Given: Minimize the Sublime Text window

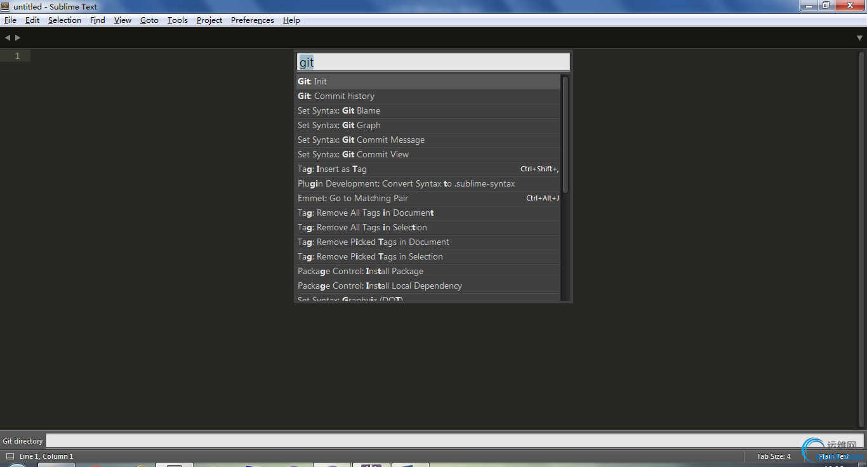Looking at the screenshot, I should click(808, 5).
